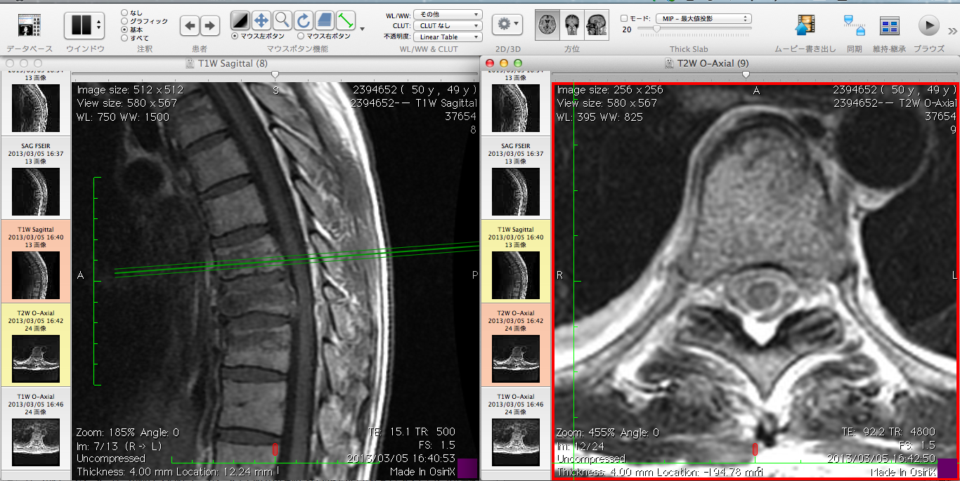Click 'TE: 15.1 TR: 500' text
This screenshot has height=481, width=960.
[x=412, y=432]
